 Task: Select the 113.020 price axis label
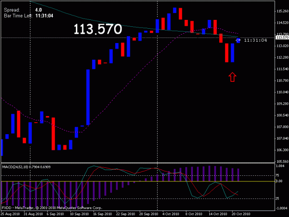(283, 46)
